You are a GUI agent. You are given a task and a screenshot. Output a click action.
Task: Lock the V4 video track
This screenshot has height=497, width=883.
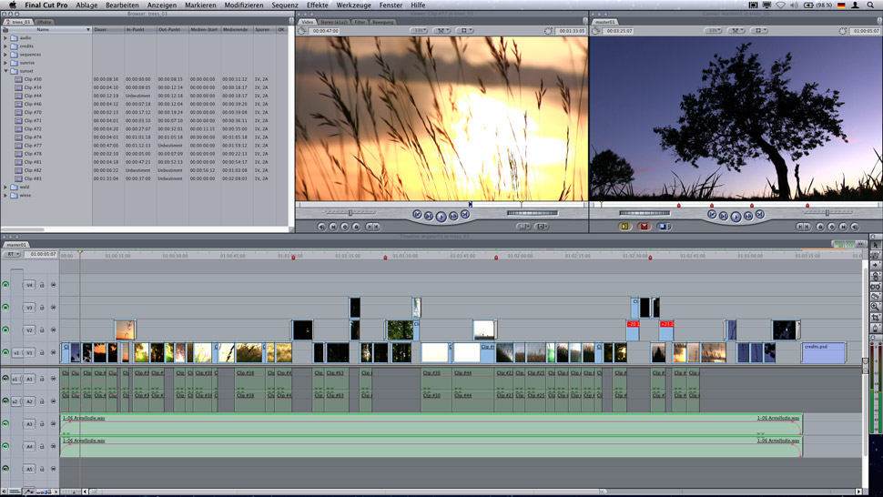(42, 285)
